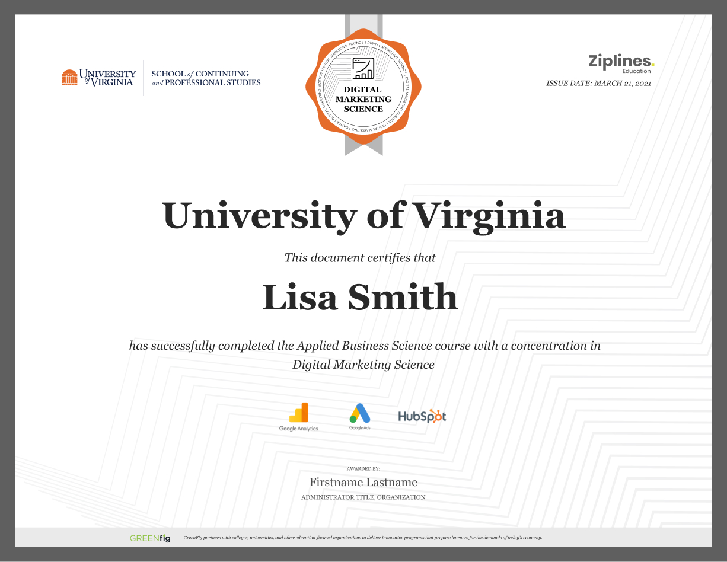Click the University of Virginia rotunda logo
The image size is (727, 562).
tap(69, 76)
